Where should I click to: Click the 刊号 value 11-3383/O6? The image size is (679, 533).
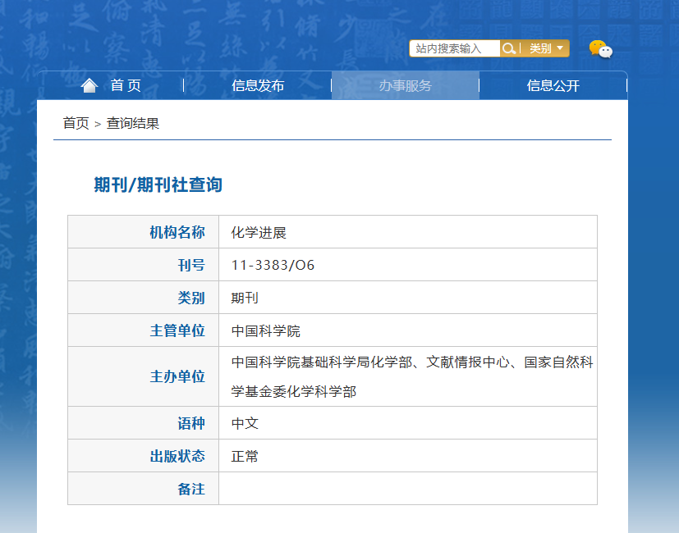273,265
